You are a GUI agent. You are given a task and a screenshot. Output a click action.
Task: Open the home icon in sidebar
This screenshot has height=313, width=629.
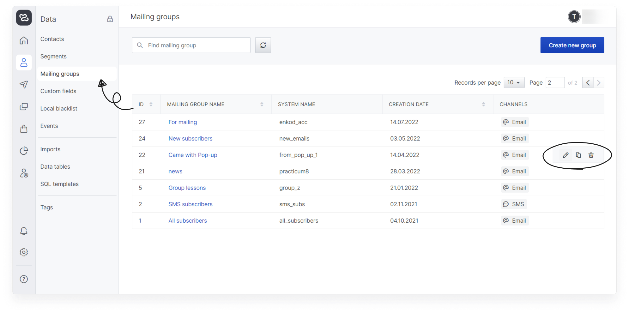(24, 40)
